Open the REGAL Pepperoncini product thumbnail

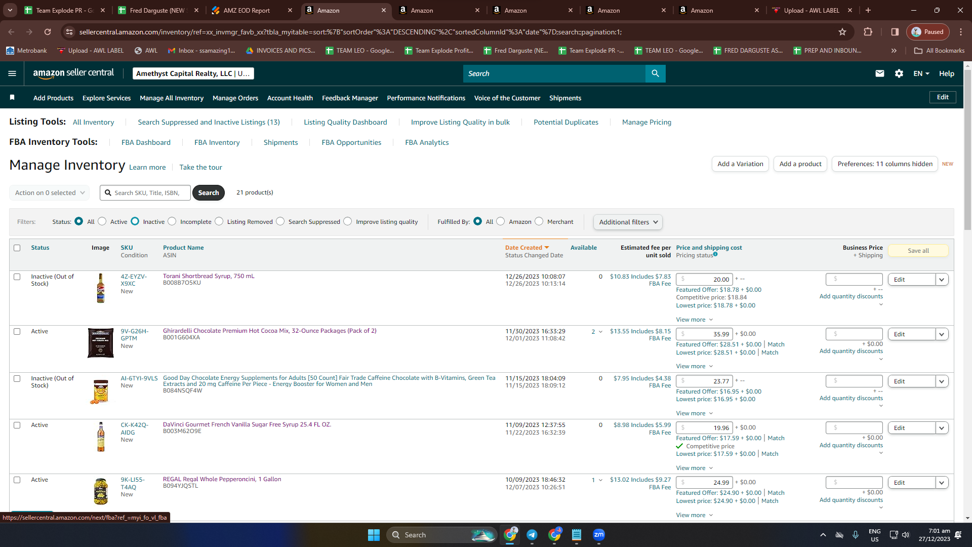pyautogui.click(x=101, y=491)
